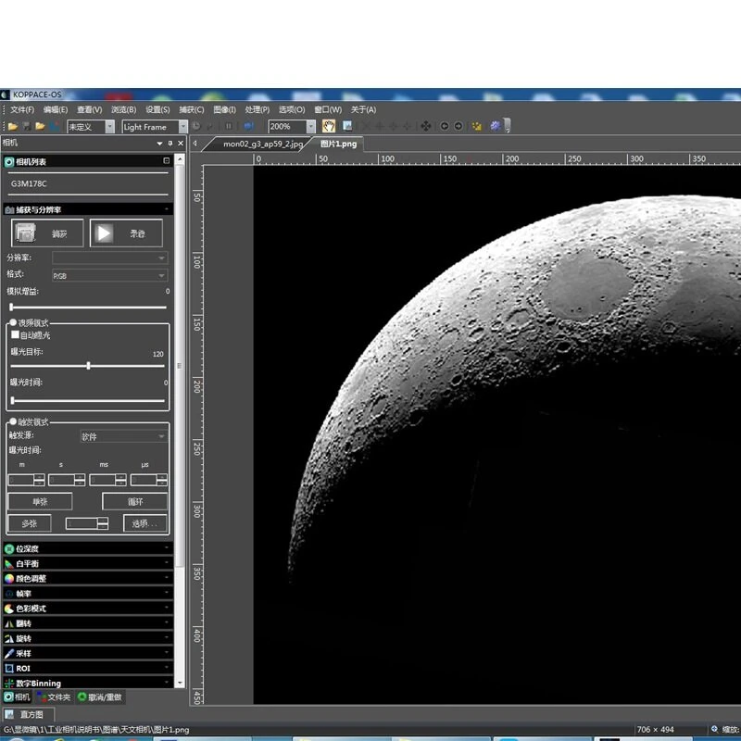Viewport: 741px width, 741px height.
Task: Click the multi-shot count stepper field
Action: (86, 523)
